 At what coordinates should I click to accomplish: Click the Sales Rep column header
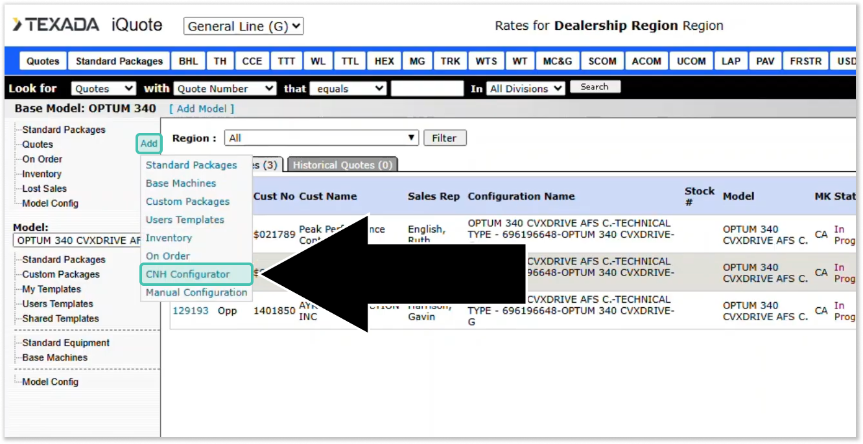coord(434,196)
